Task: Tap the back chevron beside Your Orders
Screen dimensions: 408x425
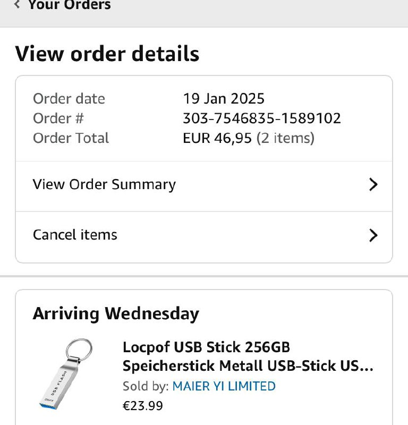Action: pos(18,5)
